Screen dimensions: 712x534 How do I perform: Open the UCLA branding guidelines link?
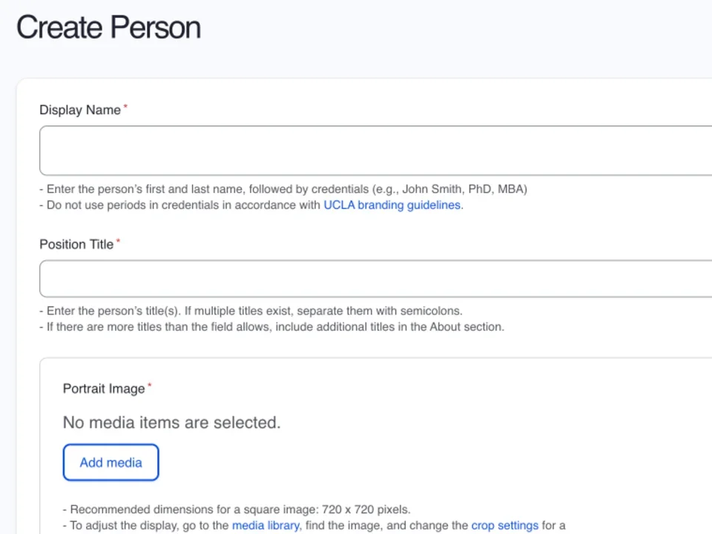point(392,205)
